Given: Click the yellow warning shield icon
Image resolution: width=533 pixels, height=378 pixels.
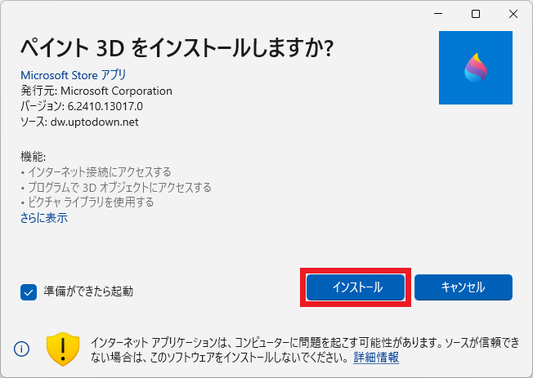Looking at the screenshot, I should pos(63,349).
